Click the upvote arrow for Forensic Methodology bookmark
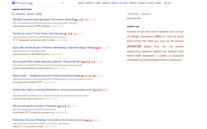207x129 pixels. (100, 48)
